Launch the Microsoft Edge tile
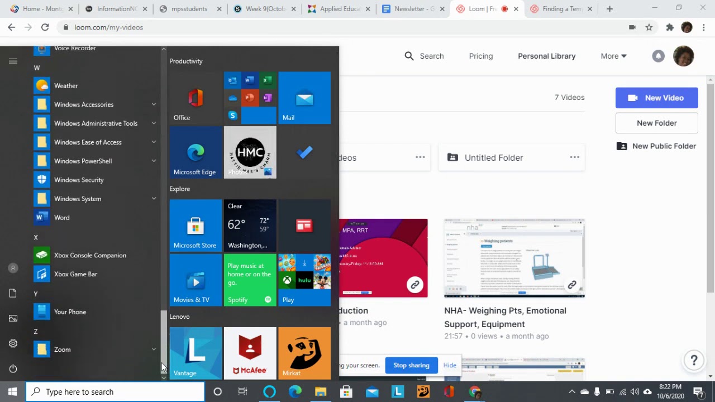This screenshot has width=715, height=402. pos(196,152)
